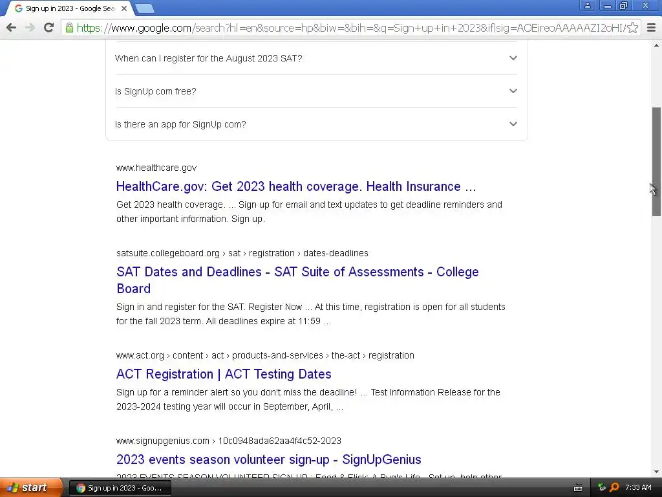
Task: Open the Chrome hamburger menu
Action: (x=652, y=28)
